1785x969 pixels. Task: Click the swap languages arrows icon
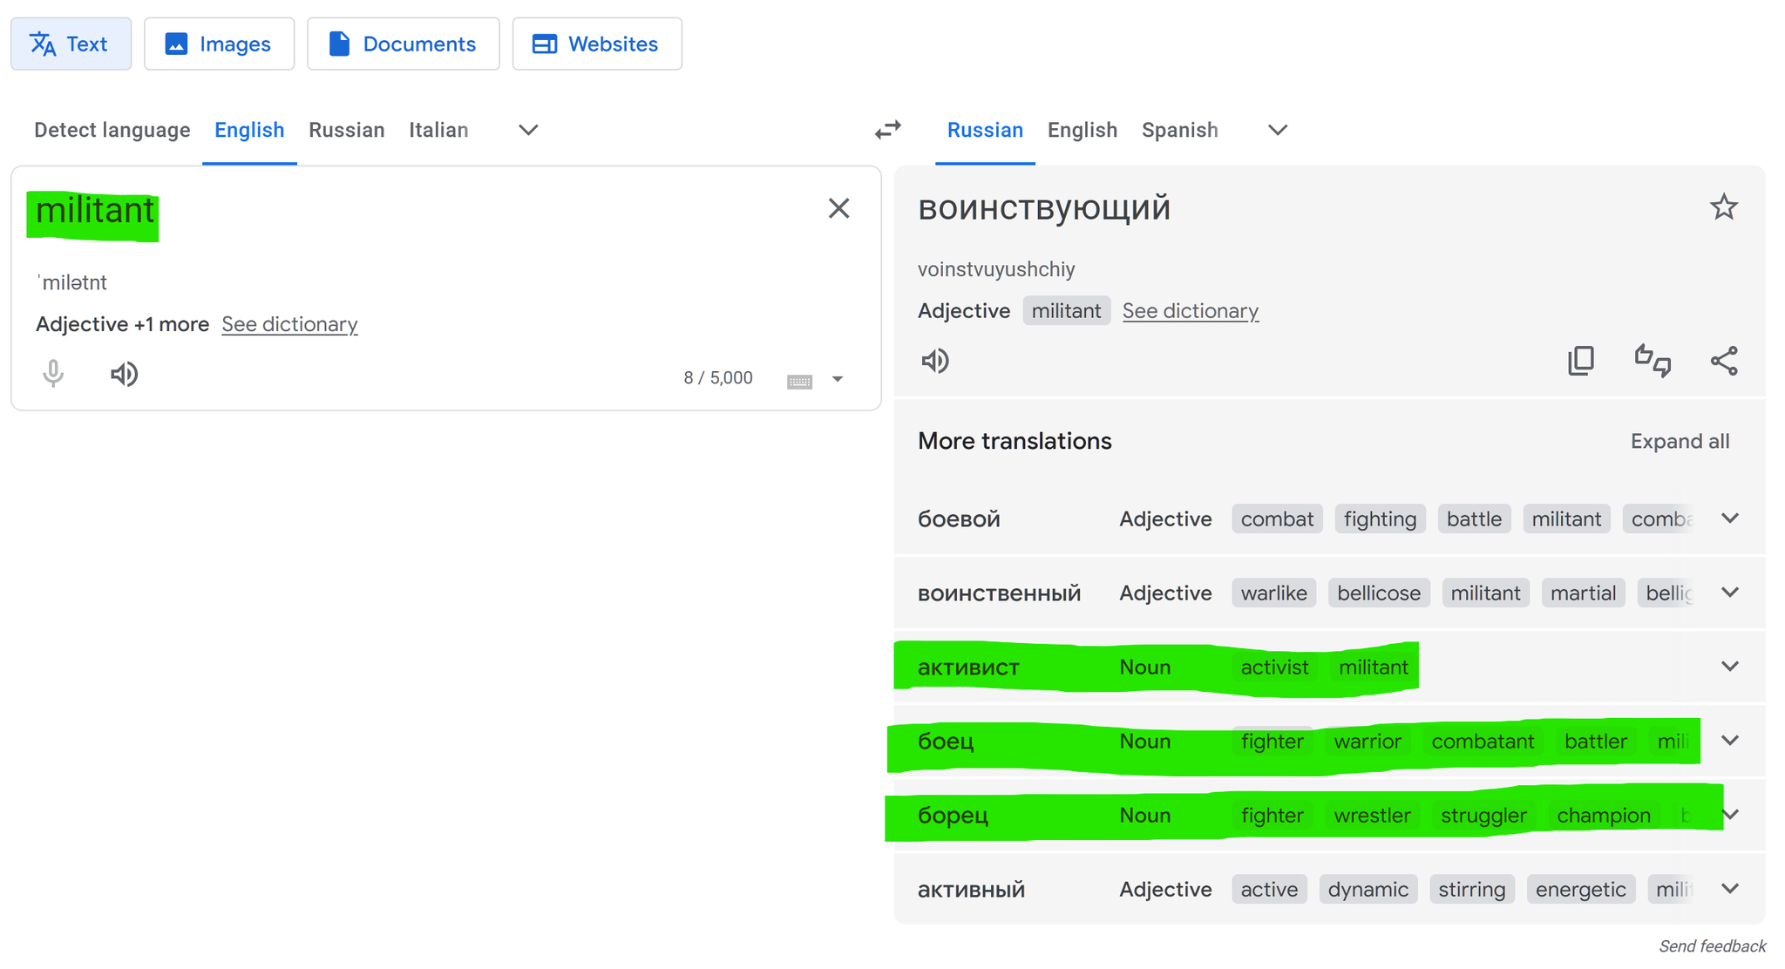887,130
